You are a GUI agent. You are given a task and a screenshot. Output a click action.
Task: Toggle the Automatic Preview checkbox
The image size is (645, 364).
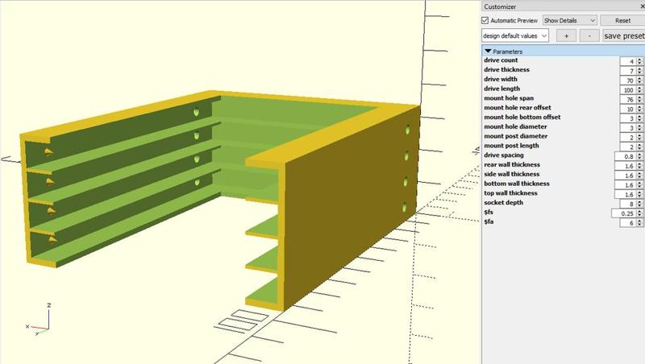click(x=485, y=20)
